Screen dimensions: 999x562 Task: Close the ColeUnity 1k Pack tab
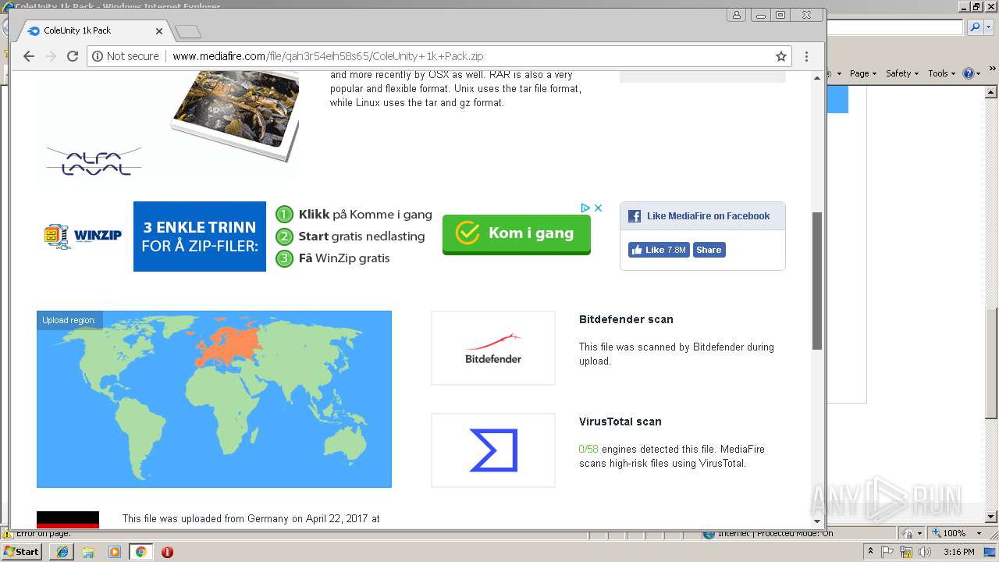pyautogui.click(x=159, y=31)
